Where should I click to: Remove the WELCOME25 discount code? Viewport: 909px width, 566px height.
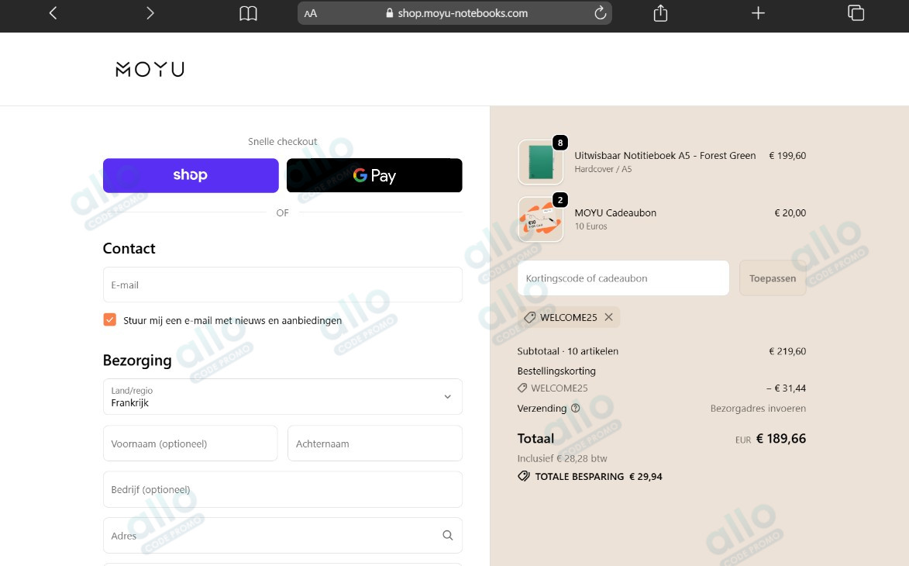[609, 317]
